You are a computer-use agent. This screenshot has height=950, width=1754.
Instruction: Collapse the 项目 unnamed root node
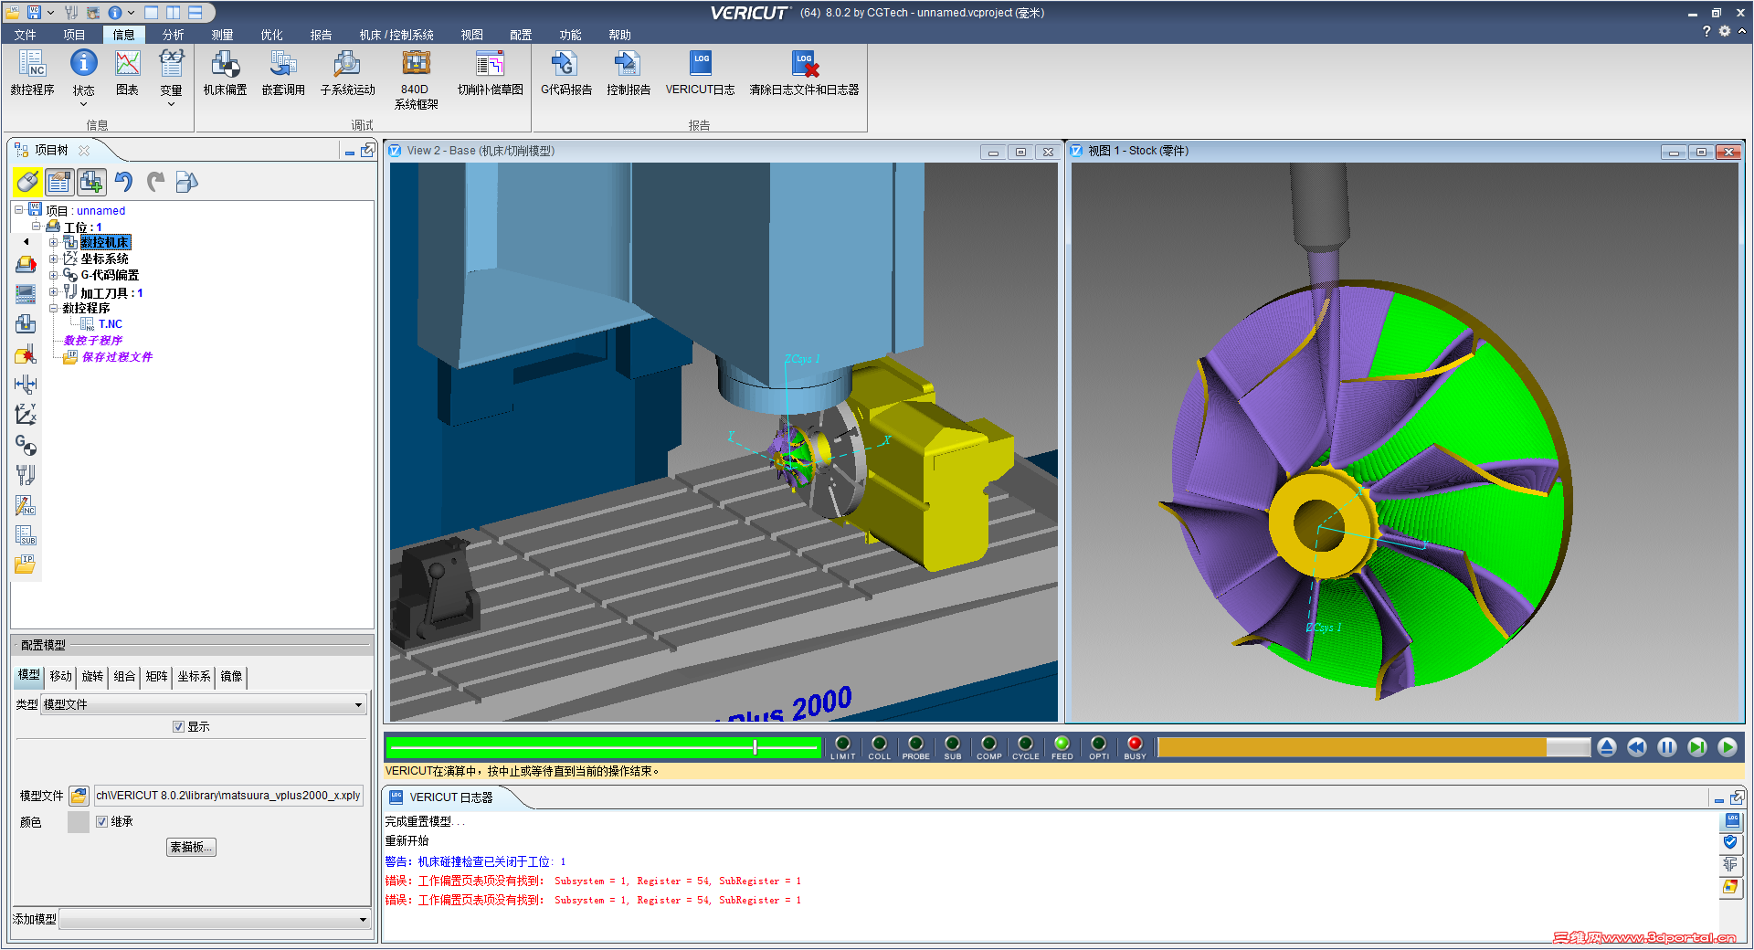point(19,210)
